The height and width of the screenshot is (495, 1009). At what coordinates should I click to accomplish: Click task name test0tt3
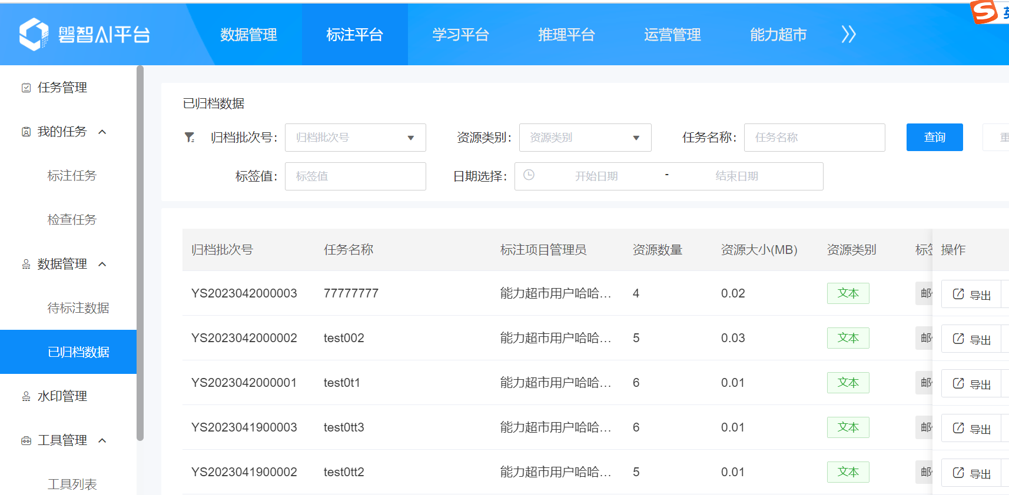click(x=344, y=427)
